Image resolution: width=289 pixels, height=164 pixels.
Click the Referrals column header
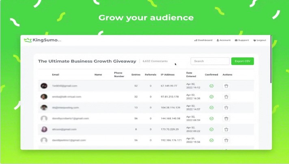(151, 75)
